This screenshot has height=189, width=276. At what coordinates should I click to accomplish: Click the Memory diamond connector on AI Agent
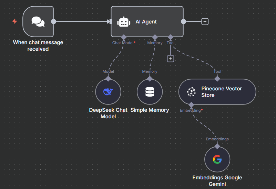click(x=155, y=37)
